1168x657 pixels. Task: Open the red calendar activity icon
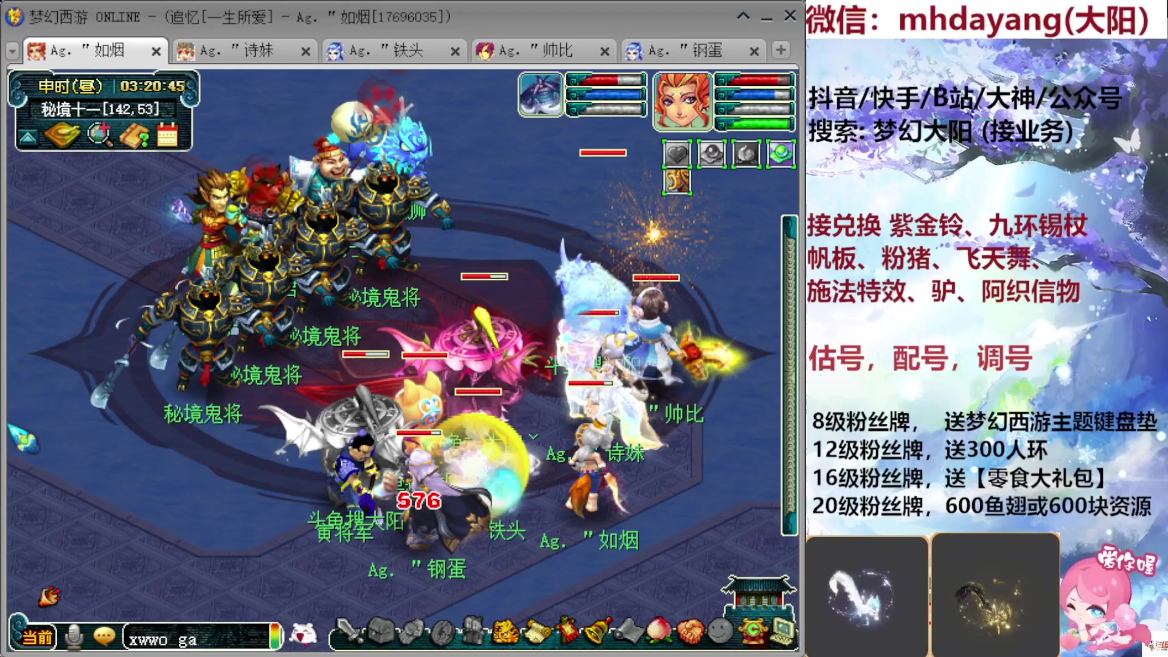[167, 135]
